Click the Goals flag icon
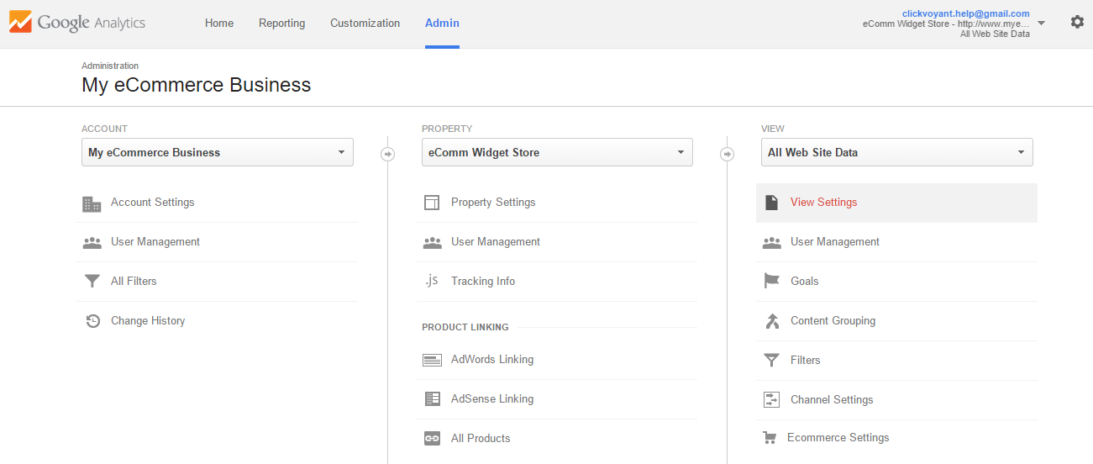The height and width of the screenshot is (464, 1093). pos(771,282)
